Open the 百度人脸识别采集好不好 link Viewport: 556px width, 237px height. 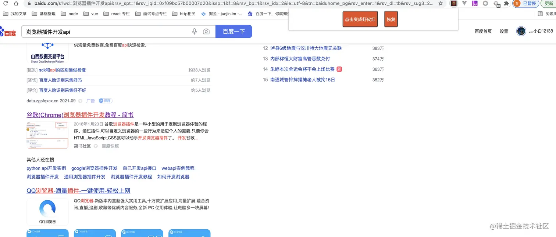coord(63,90)
